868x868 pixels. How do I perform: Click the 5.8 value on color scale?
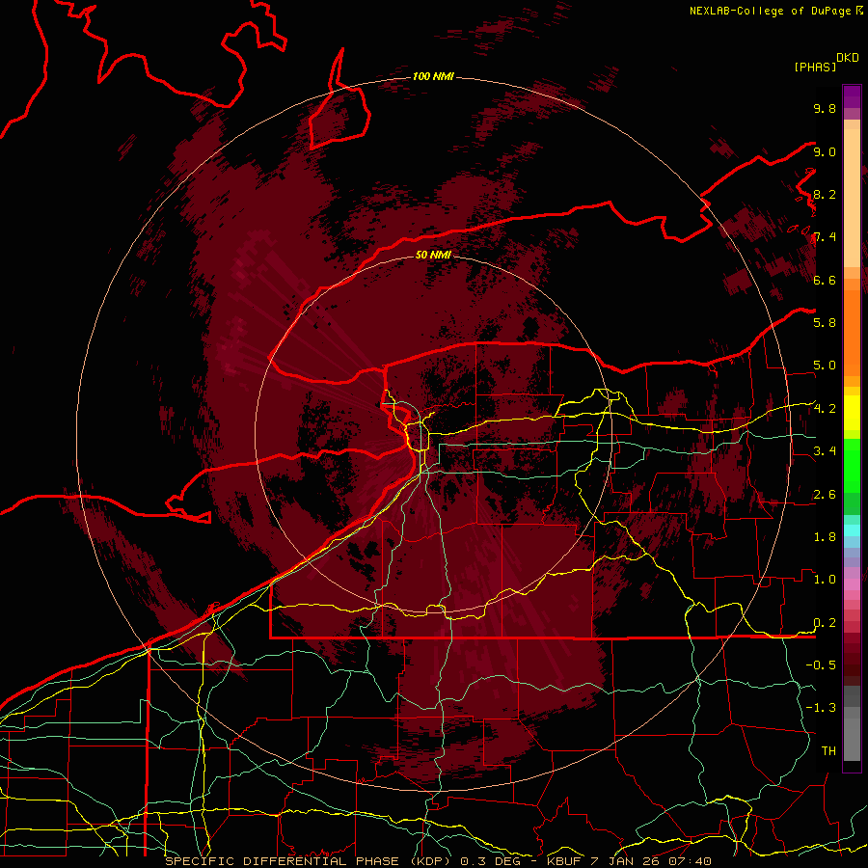(x=825, y=323)
